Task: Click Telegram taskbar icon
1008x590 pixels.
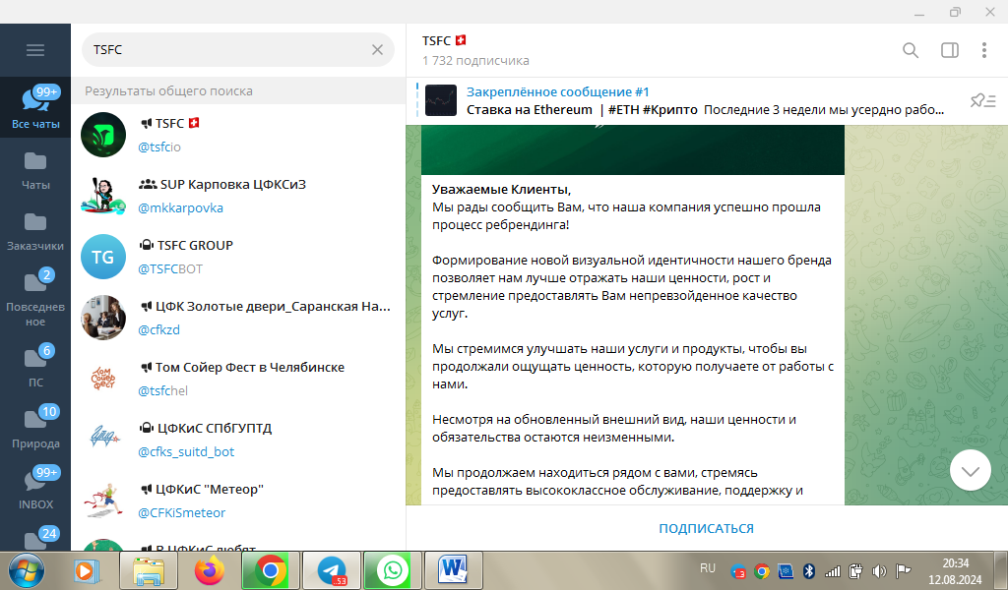Action: click(x=332, y=570)
